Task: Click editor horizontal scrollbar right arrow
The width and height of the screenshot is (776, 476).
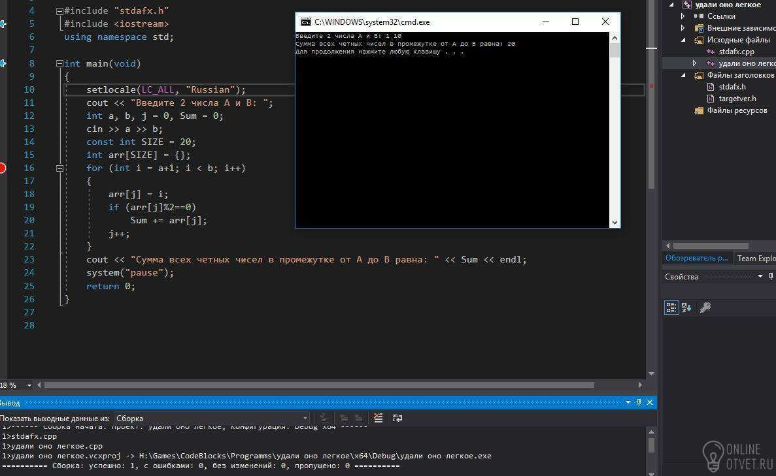Action: tap(640, 385)
